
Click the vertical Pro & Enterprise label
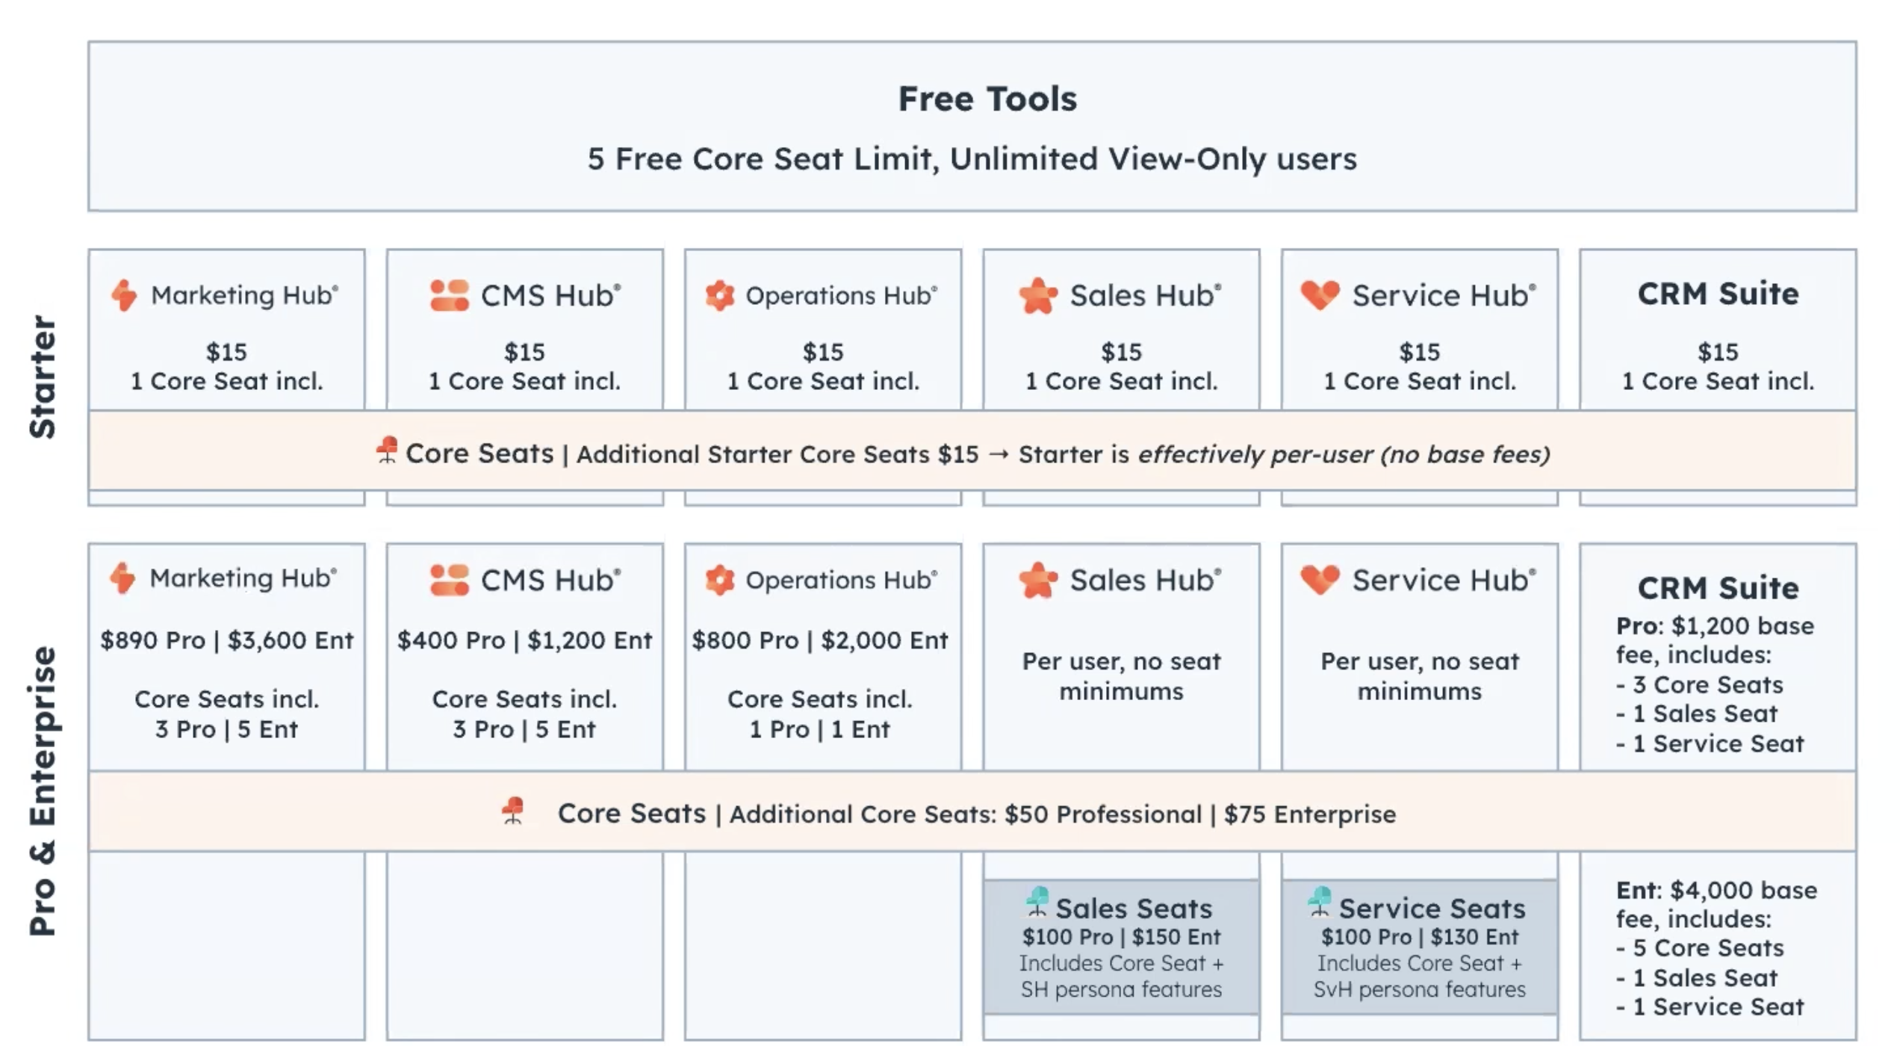[43, 790]
